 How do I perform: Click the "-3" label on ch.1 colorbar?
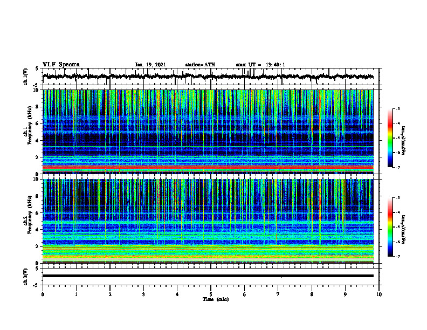(x=398, y=108)
